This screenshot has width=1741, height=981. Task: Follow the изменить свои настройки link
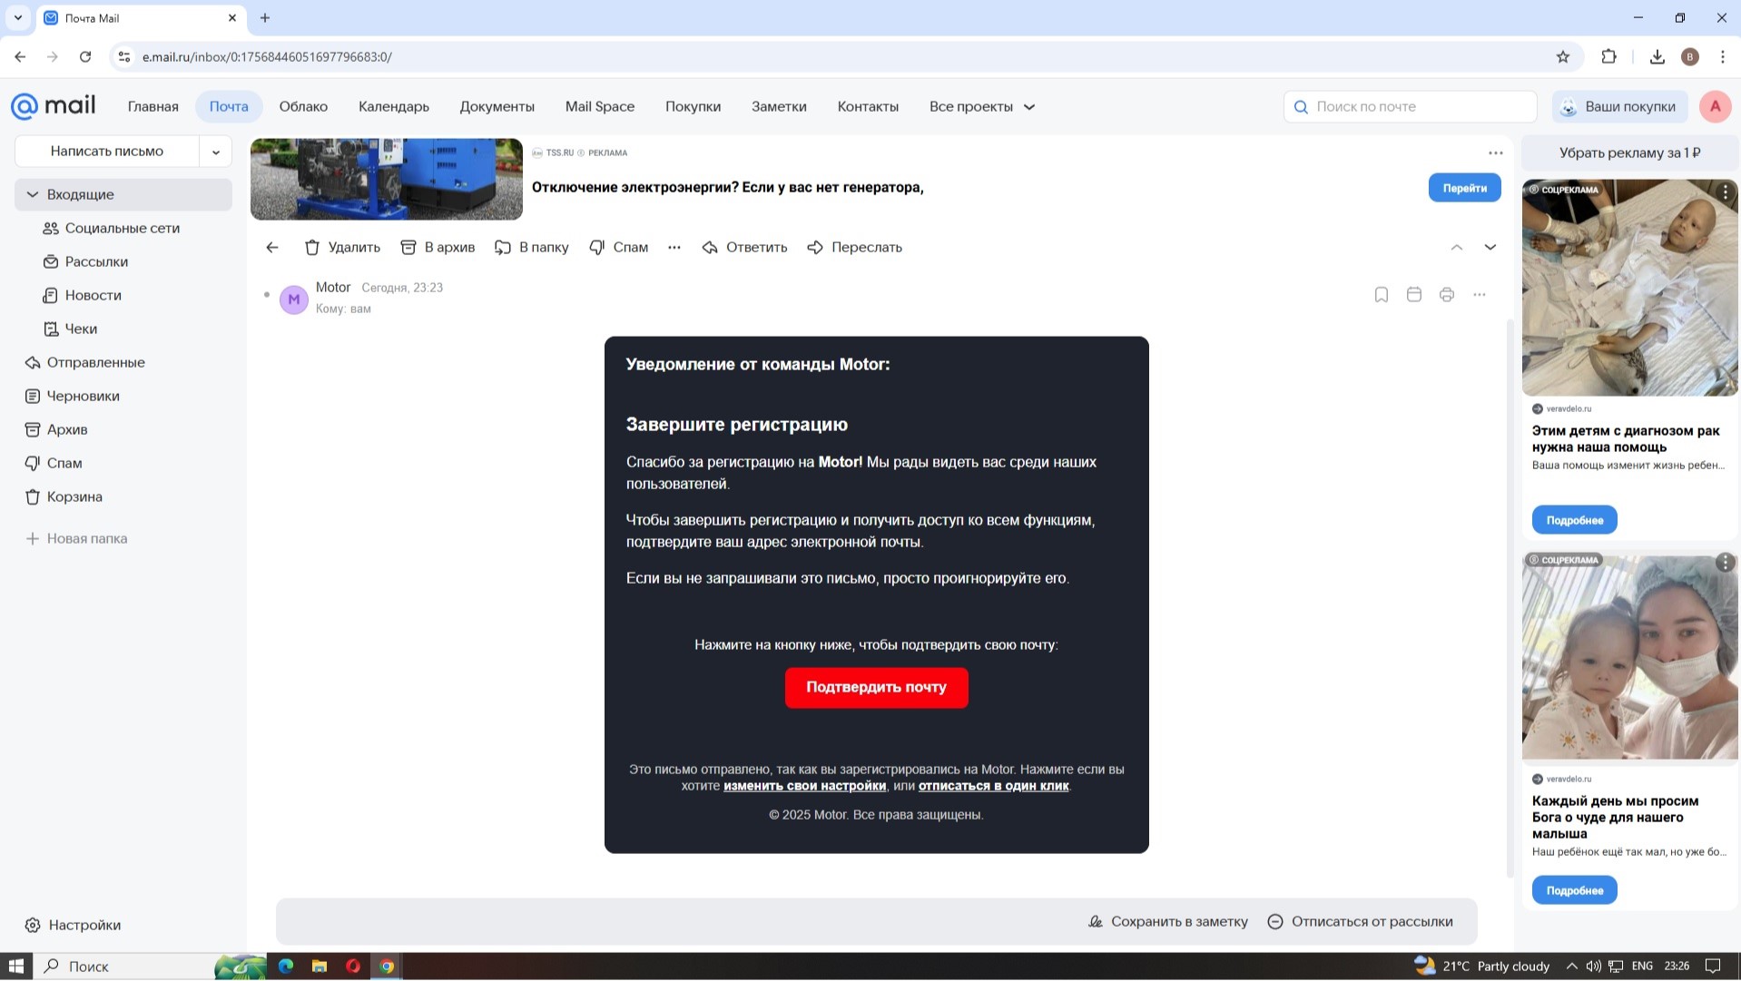(x=804, y=786)
